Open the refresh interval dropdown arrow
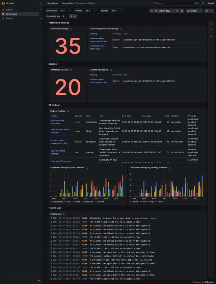 coord(201,11)
